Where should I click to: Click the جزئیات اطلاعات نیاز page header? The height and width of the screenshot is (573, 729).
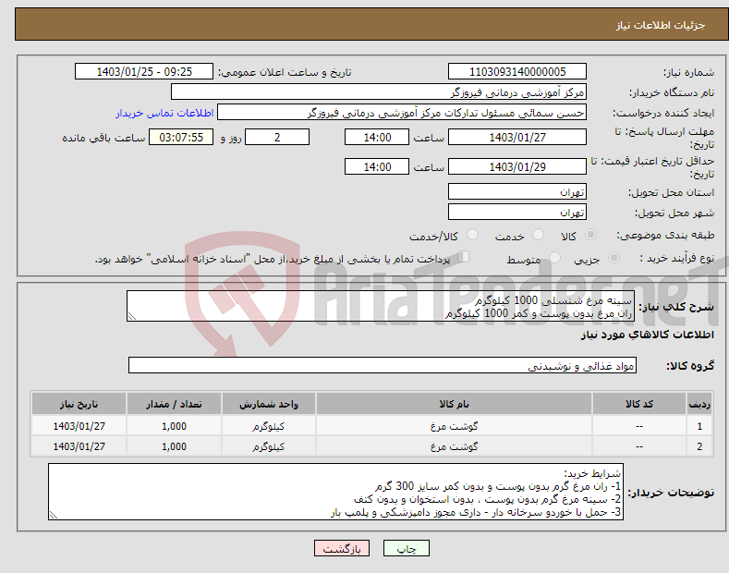click(x=661, y=25)
